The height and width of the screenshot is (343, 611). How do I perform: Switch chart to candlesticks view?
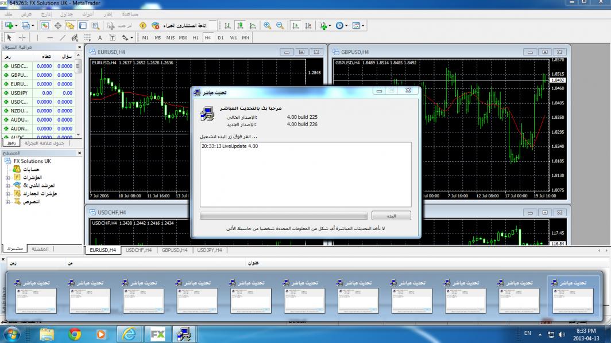(240, 25)
